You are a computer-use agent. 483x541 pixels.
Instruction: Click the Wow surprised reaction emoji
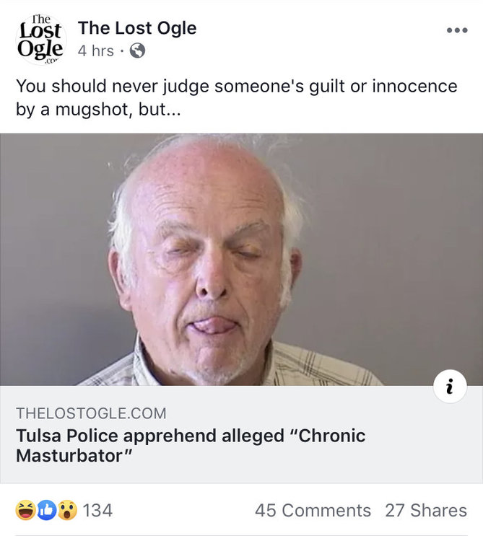(x=67, y=511)
